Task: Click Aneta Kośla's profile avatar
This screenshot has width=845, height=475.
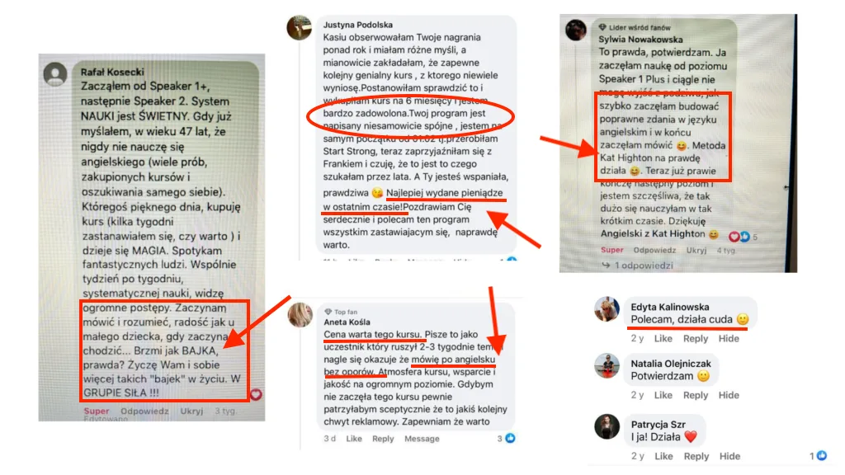Action: (300, 315)
